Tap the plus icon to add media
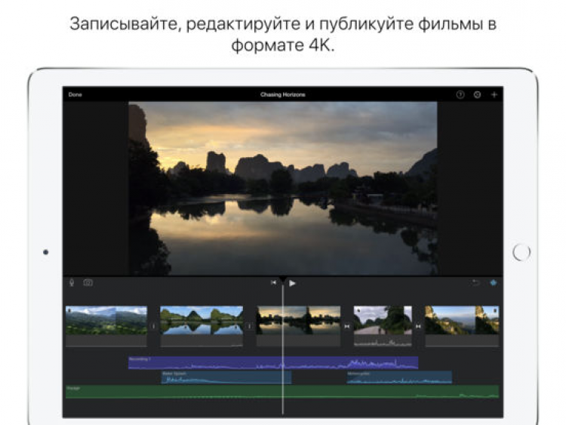 [494, 94]
